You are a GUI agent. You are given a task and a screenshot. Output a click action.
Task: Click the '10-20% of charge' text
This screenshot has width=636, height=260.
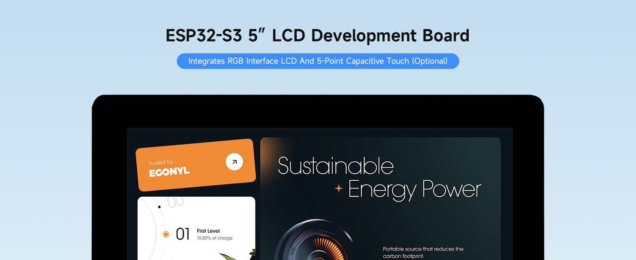tap(215, 238)
